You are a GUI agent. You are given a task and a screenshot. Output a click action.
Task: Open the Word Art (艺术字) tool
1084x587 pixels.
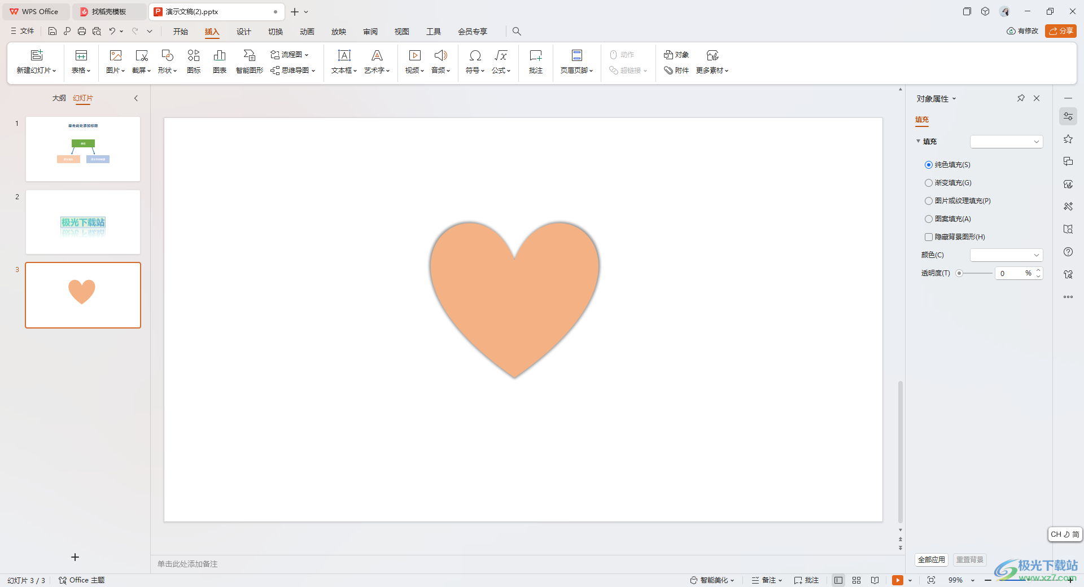pyautogui.click(x=377, y=55)
